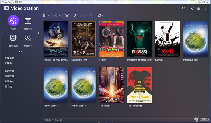Select the 家庭影片 home videos icon
Image resolution: width=211 pixels, height=123 pixels.
tap(28, 38)
